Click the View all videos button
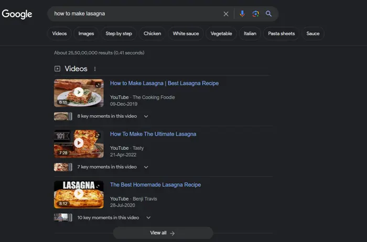 (163, 233)
